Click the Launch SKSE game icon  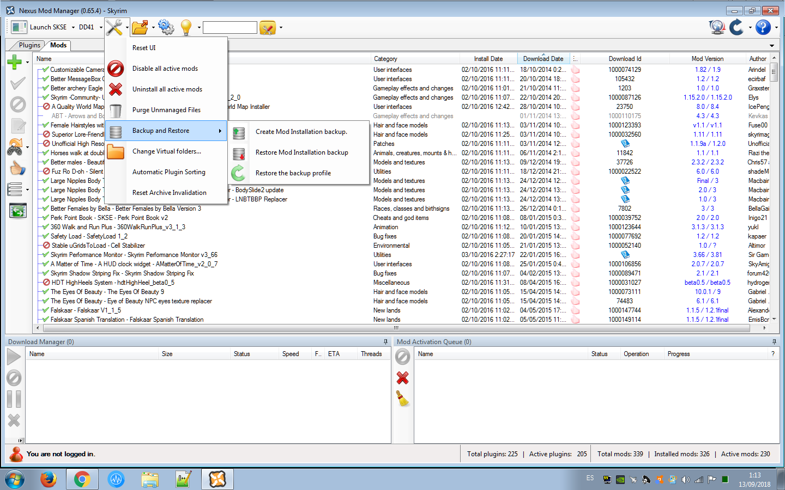pyautogui.click(x=19, y=27)
